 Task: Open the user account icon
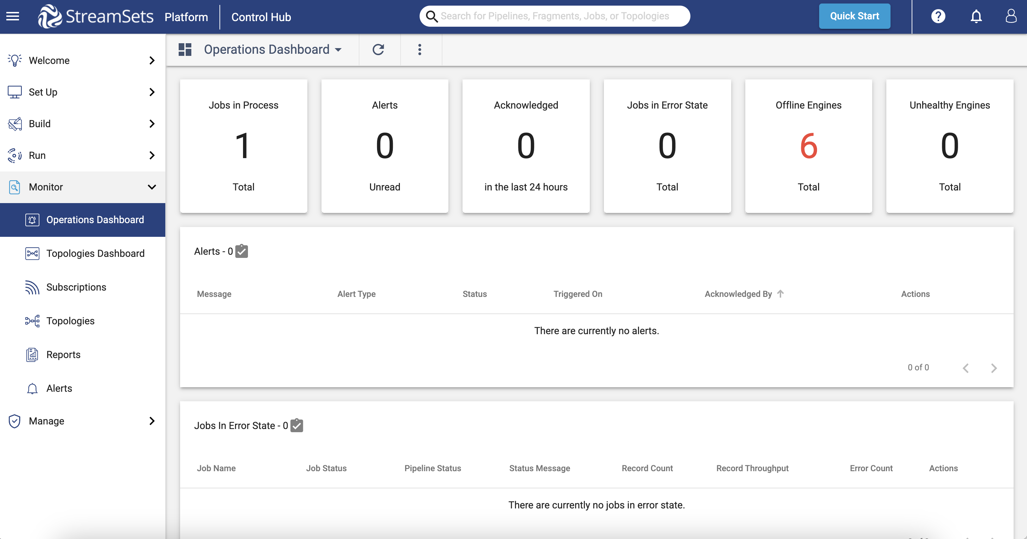(1012, 16)
